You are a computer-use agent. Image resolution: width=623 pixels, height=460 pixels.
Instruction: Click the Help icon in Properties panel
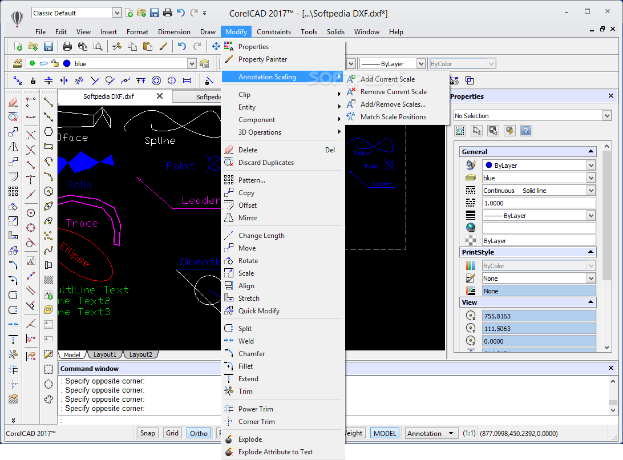point(526,131)
